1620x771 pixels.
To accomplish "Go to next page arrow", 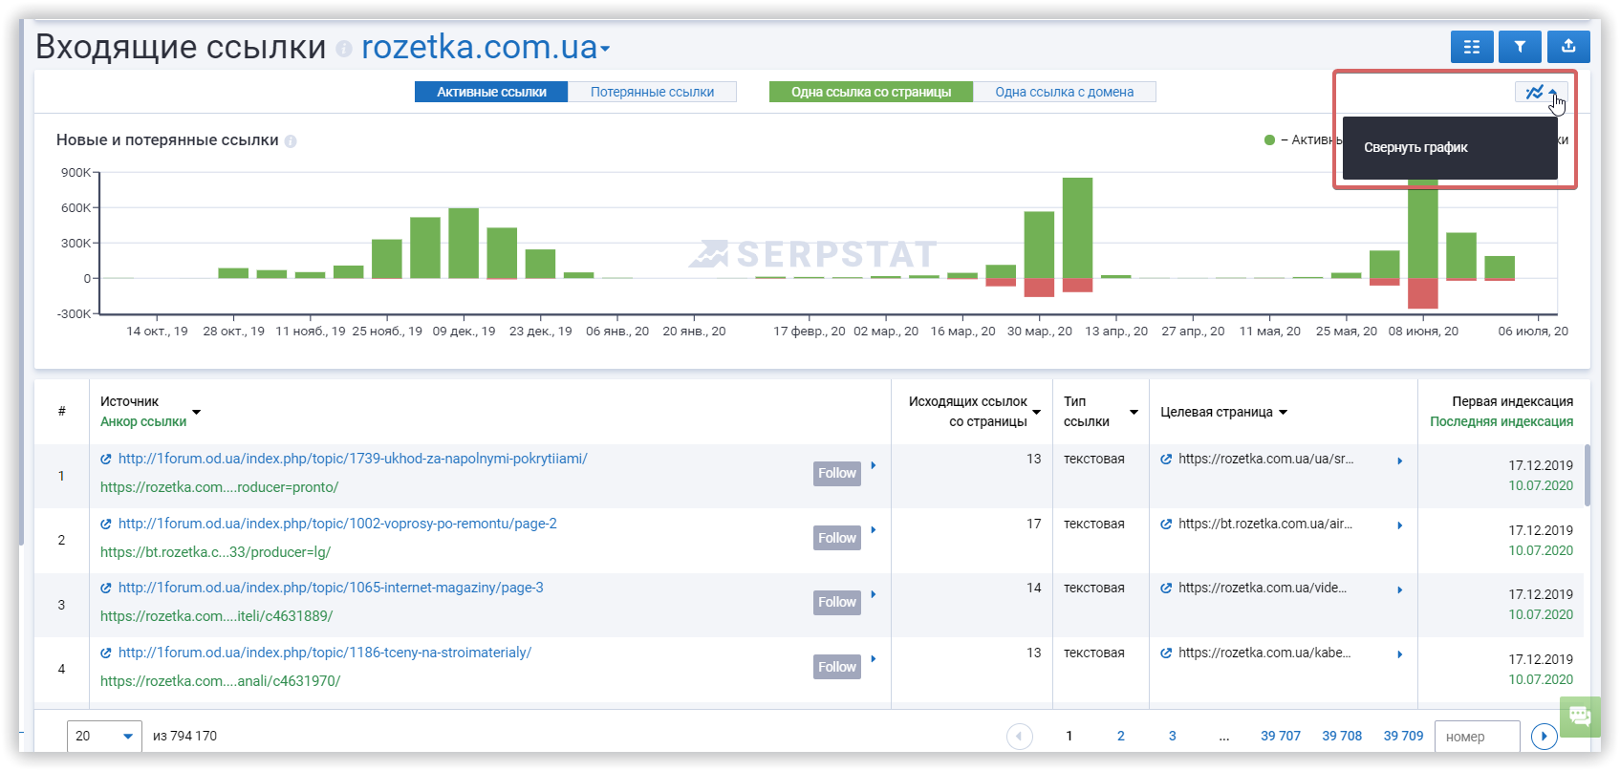I will [1544, 737].
